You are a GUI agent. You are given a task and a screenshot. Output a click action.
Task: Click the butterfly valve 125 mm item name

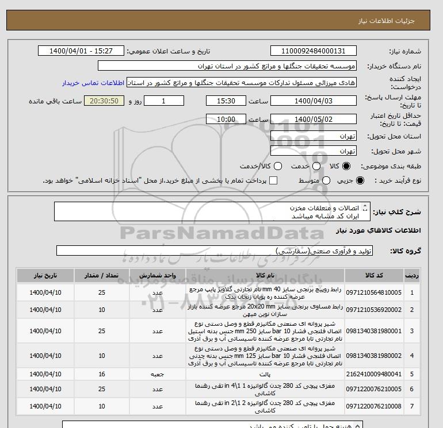click(265, 356)
